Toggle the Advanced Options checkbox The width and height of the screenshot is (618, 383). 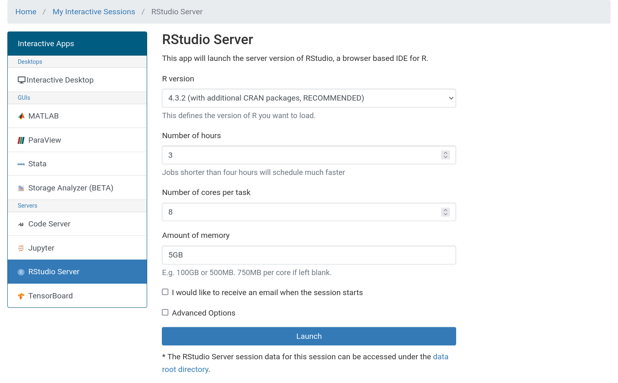(165, 312)
